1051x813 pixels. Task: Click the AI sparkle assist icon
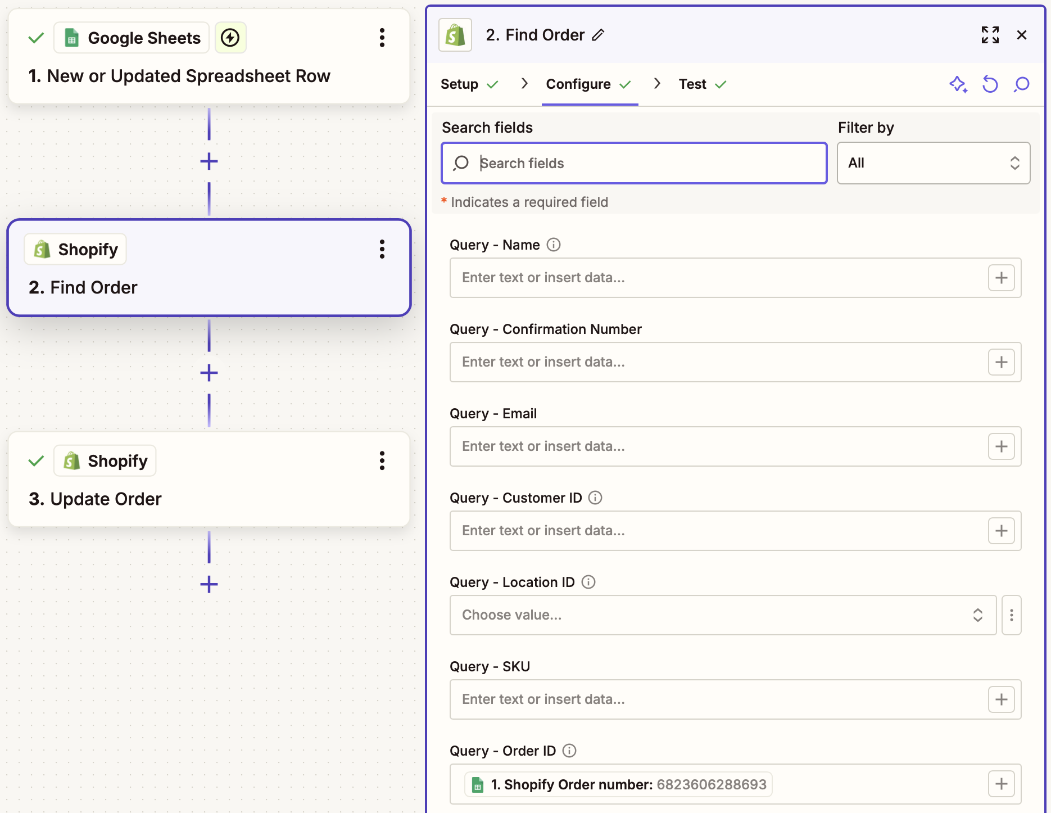tap(958, 84)
